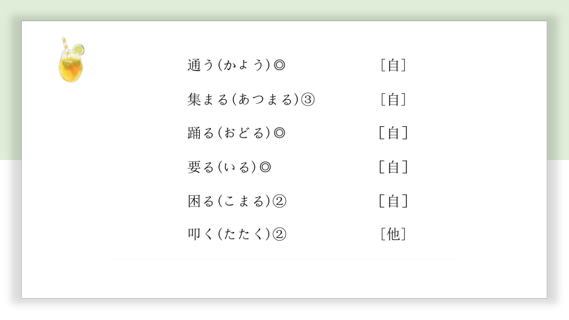Viewport: 569px width, 320px height.
Task: Select the word 踊る(おどる)
Action: pos(230,133)
